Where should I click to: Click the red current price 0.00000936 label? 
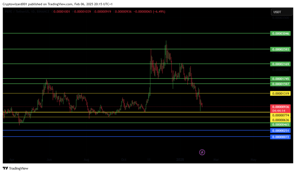coord(281,107)
